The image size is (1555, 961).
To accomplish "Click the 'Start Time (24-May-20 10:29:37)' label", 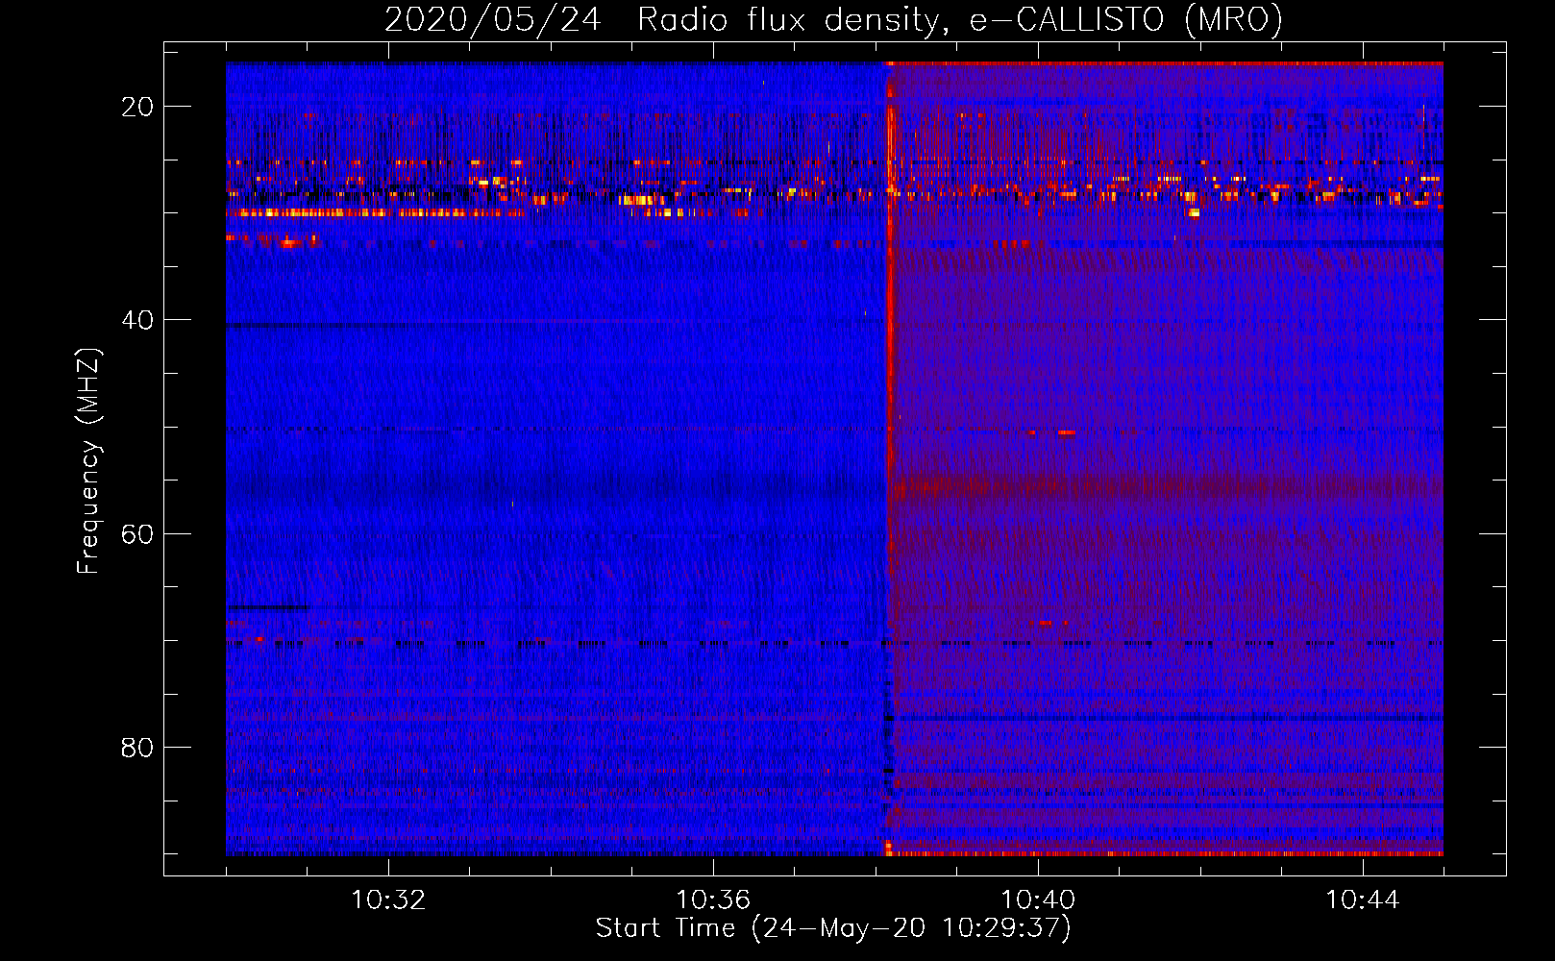I will tap(833, 928).
